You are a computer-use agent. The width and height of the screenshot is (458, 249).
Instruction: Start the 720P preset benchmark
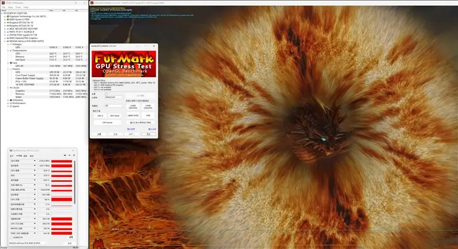coord(148,116)
